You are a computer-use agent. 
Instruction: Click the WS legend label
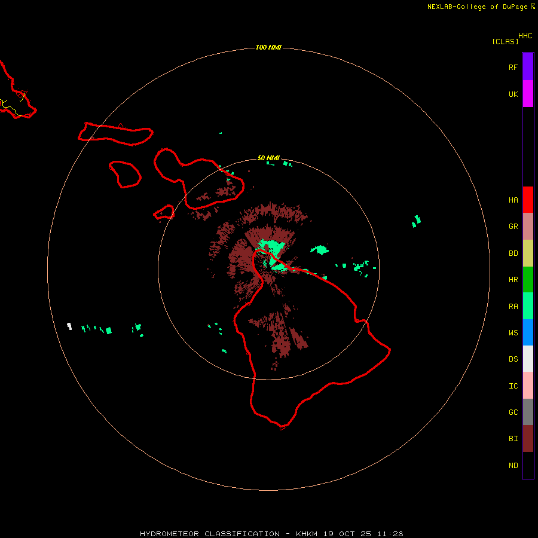point(513,333)
